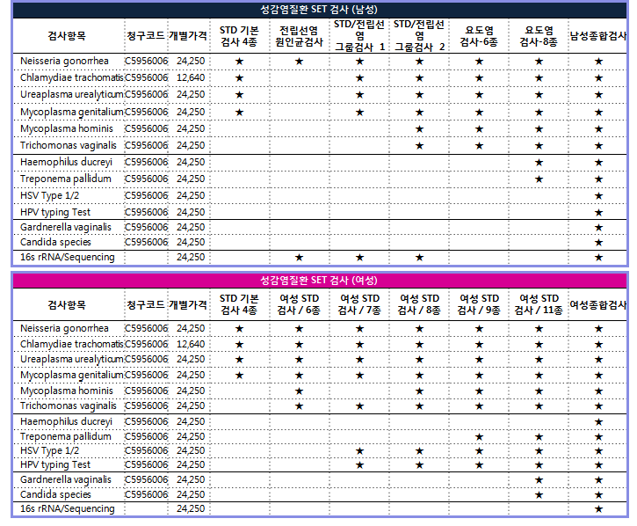Click star for HSV Type 1/2 under 남성종합검사
637x526 pixels.
pyautogui.click(x=598, y=196)
